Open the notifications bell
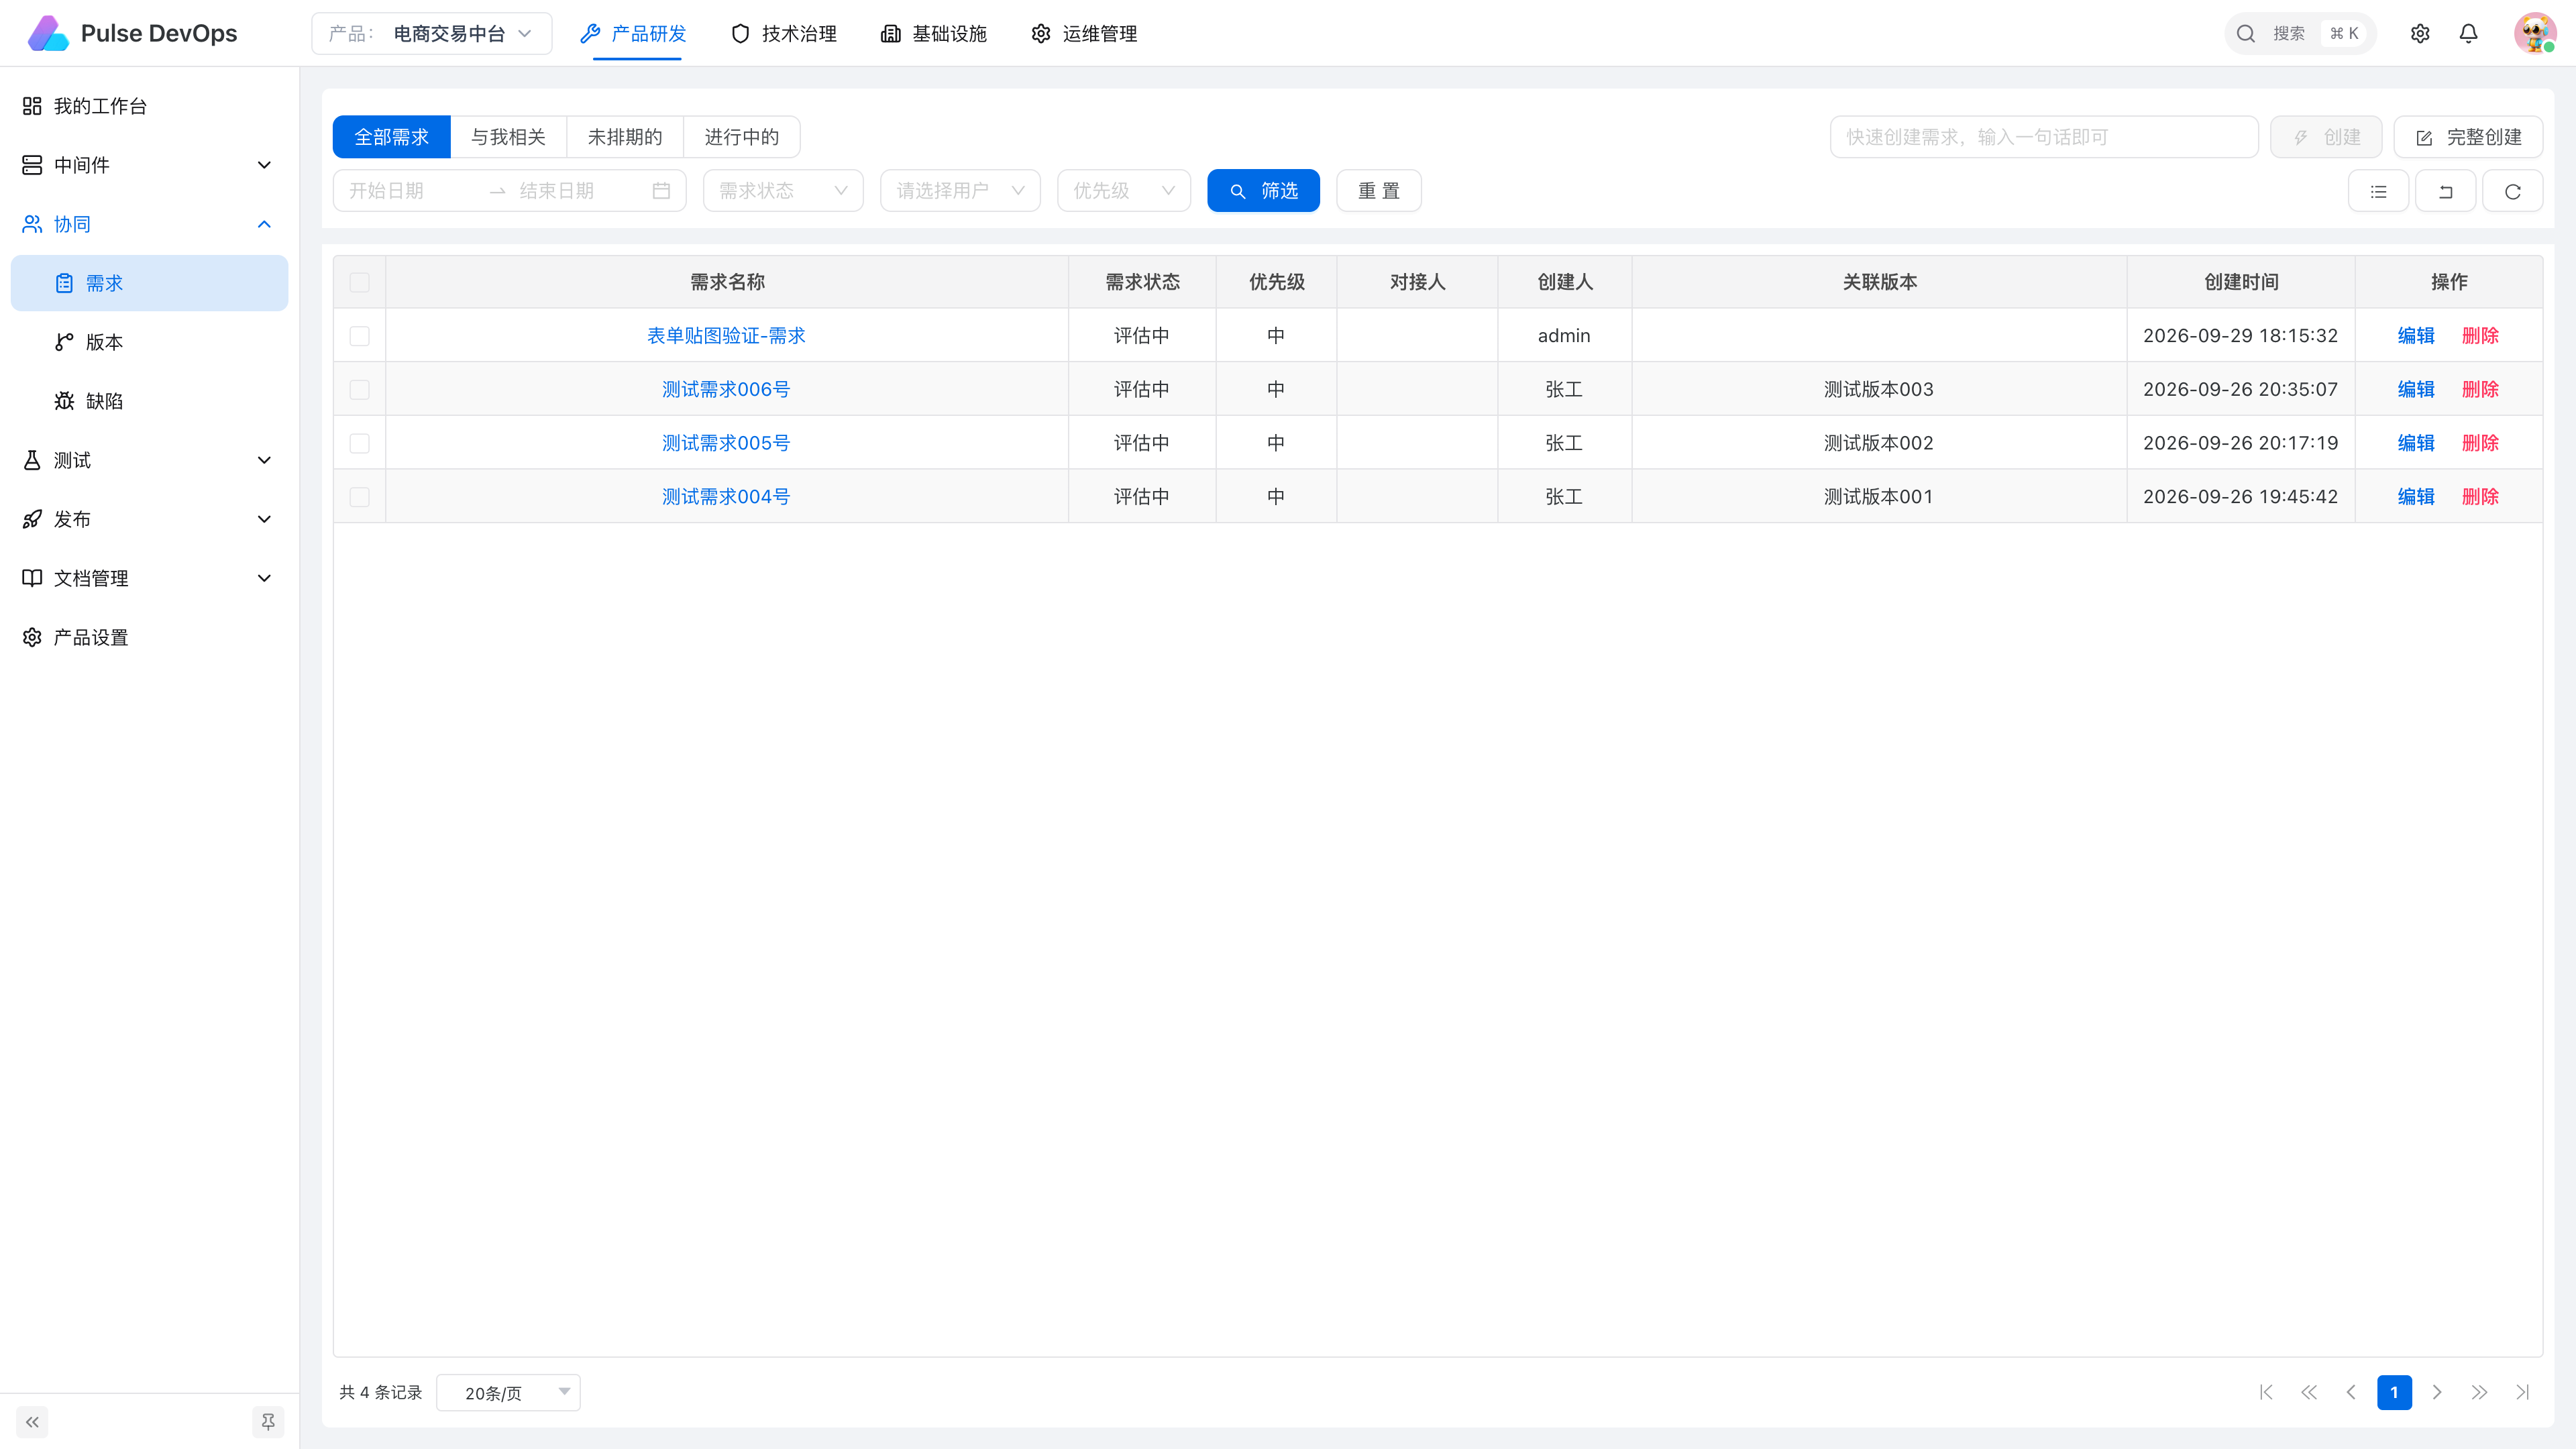Viewport: 2576px width, 1449px height. (x=2469, y=34)
